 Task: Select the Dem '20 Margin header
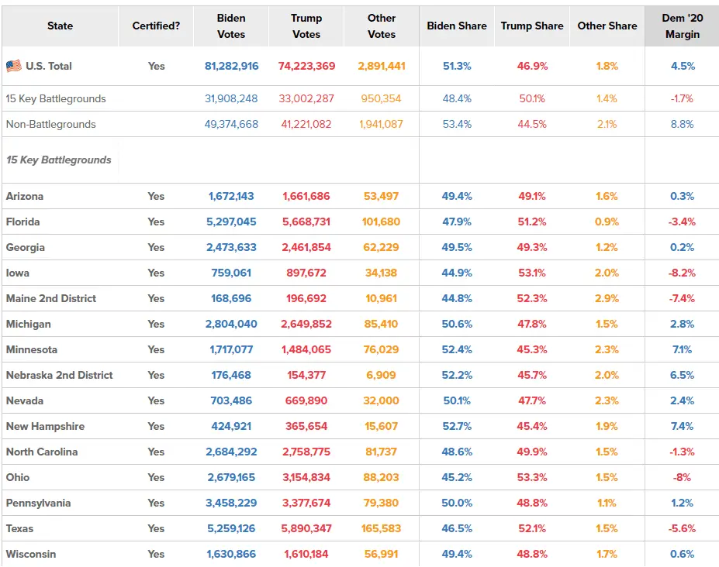683,26
